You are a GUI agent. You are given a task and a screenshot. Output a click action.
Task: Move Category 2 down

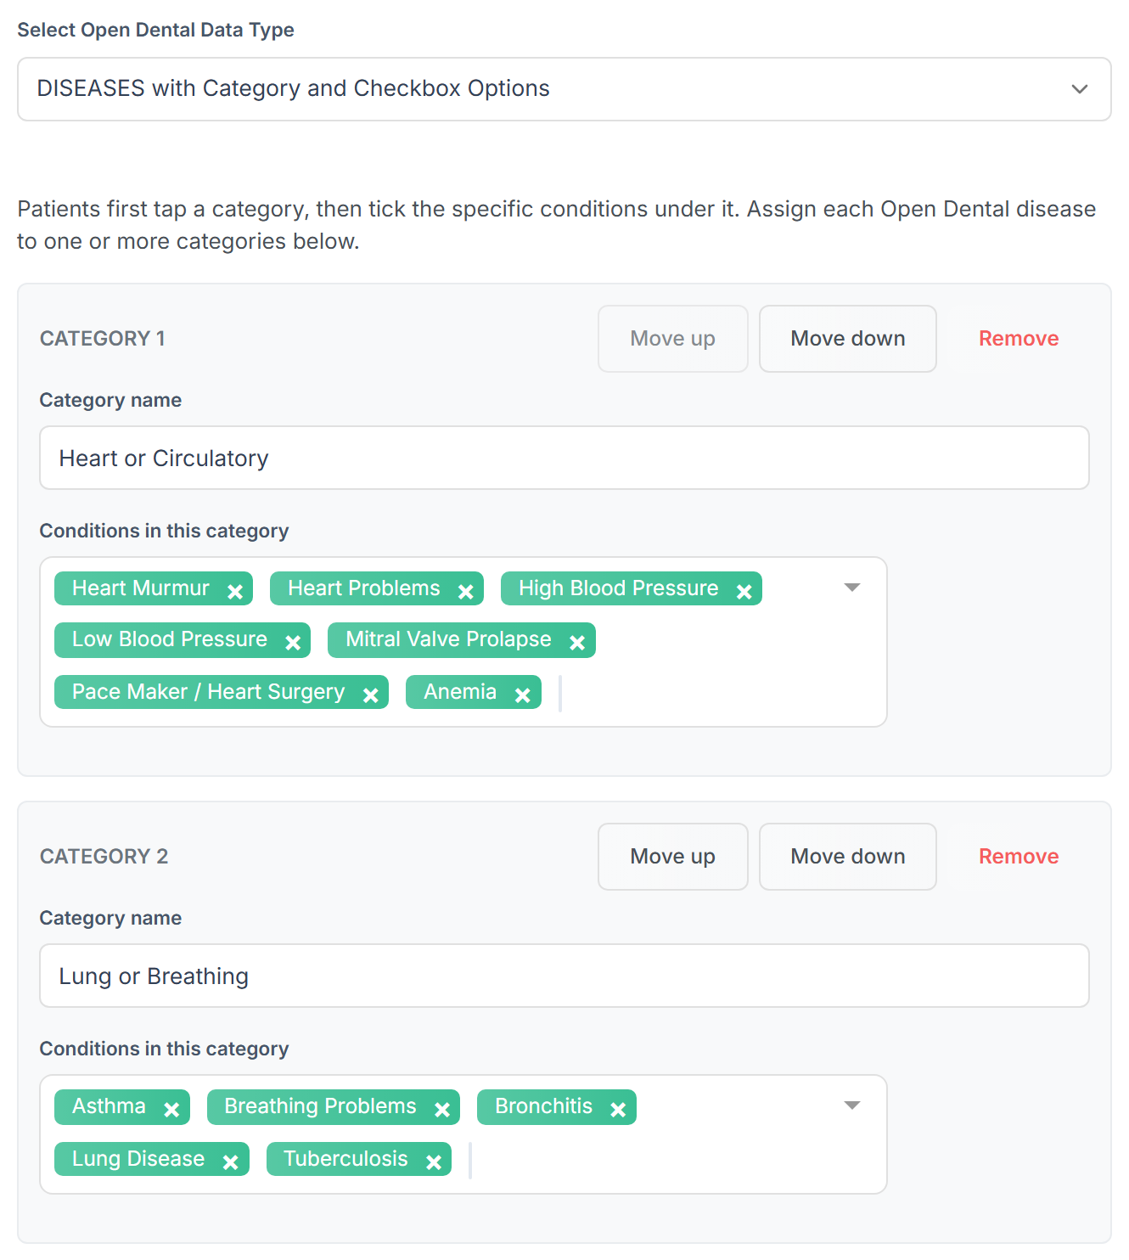pos(848,857)
